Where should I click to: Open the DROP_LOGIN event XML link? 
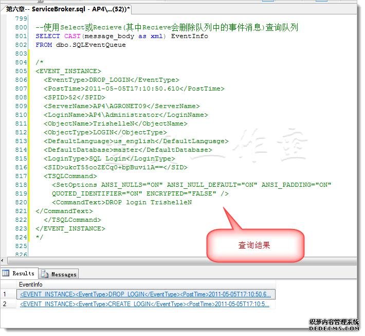145,294
